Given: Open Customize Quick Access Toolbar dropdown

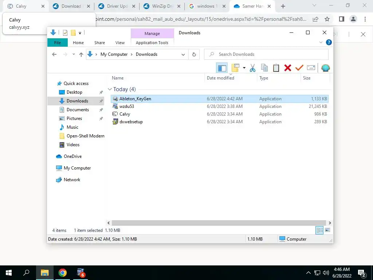Looking at the screenshot, I should (80, 33).
